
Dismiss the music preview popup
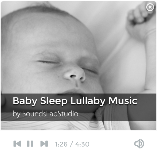click(x=150, y=7)
